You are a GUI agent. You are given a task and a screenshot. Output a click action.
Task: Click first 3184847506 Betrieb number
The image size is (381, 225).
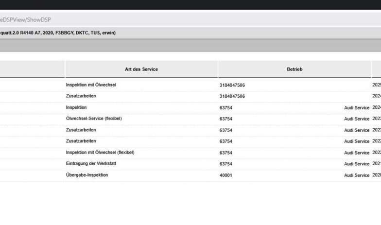click(232, 86)
